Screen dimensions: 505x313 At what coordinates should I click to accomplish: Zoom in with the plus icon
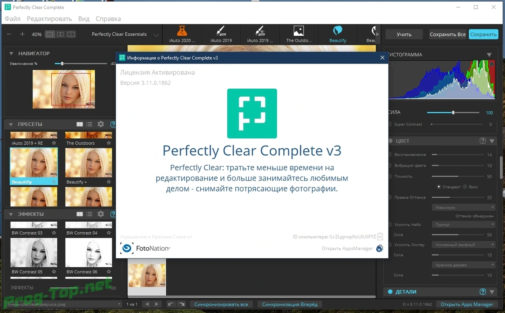22,34
